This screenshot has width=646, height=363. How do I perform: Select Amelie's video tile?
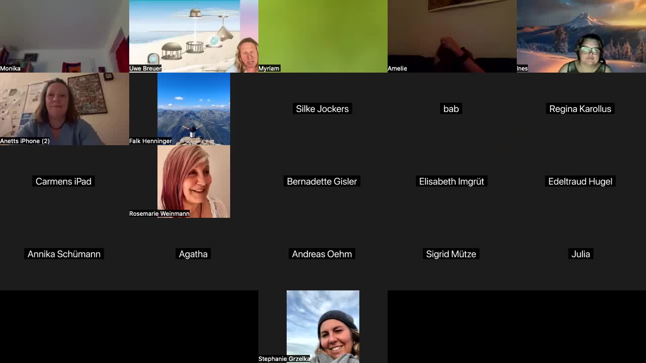click(452, 36)
